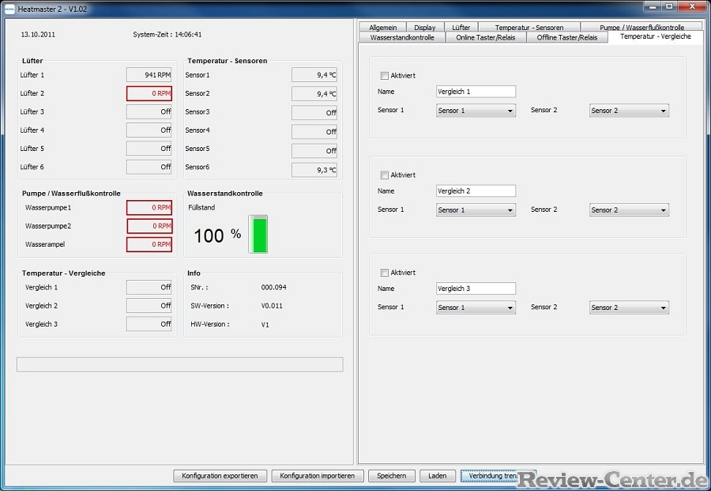The height and width of the screenshot is (491, 711).
Task: Click Sensor1 temperature value 9,4 °C
Action: click(314, 75)
